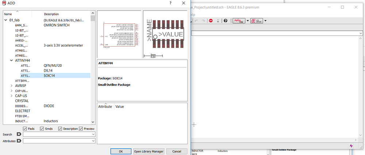365x155 pixels.
Task: Click the SOIC14 footprint preview
Action: [165, 34]
